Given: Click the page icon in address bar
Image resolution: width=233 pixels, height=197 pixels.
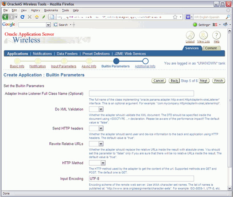Looking at the screenshot, I should click(52, 17).
